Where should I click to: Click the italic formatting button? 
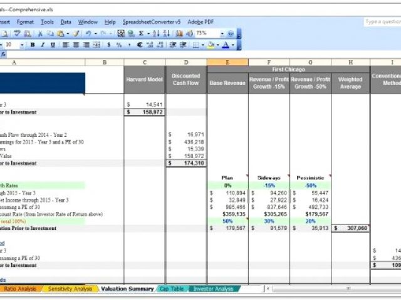click(43, 45)
